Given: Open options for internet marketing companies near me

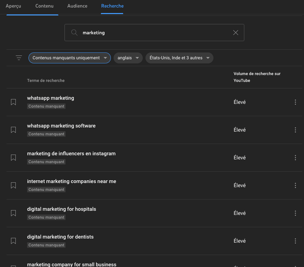Looking at the screenshot, I should coord(295,185).
